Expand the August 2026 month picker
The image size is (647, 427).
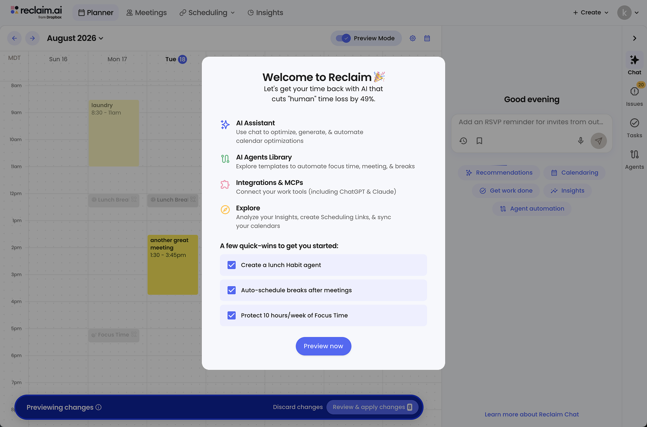75,38
